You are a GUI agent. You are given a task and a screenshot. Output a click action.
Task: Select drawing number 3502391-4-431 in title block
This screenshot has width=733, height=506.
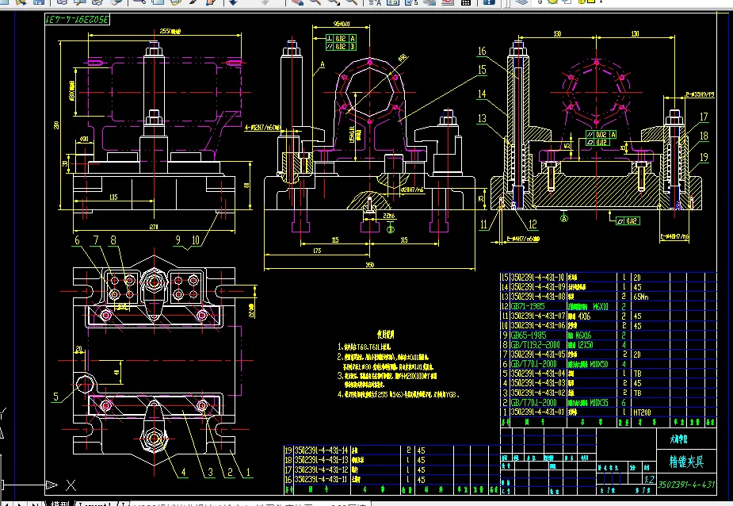click(x=686, y=484)
